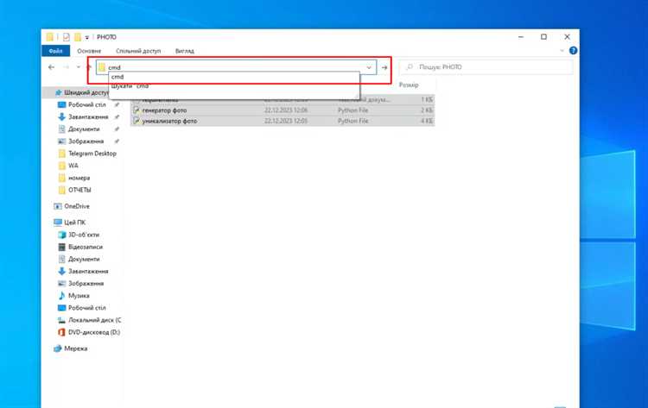Collapse the ribbon with the chevron

562,51
